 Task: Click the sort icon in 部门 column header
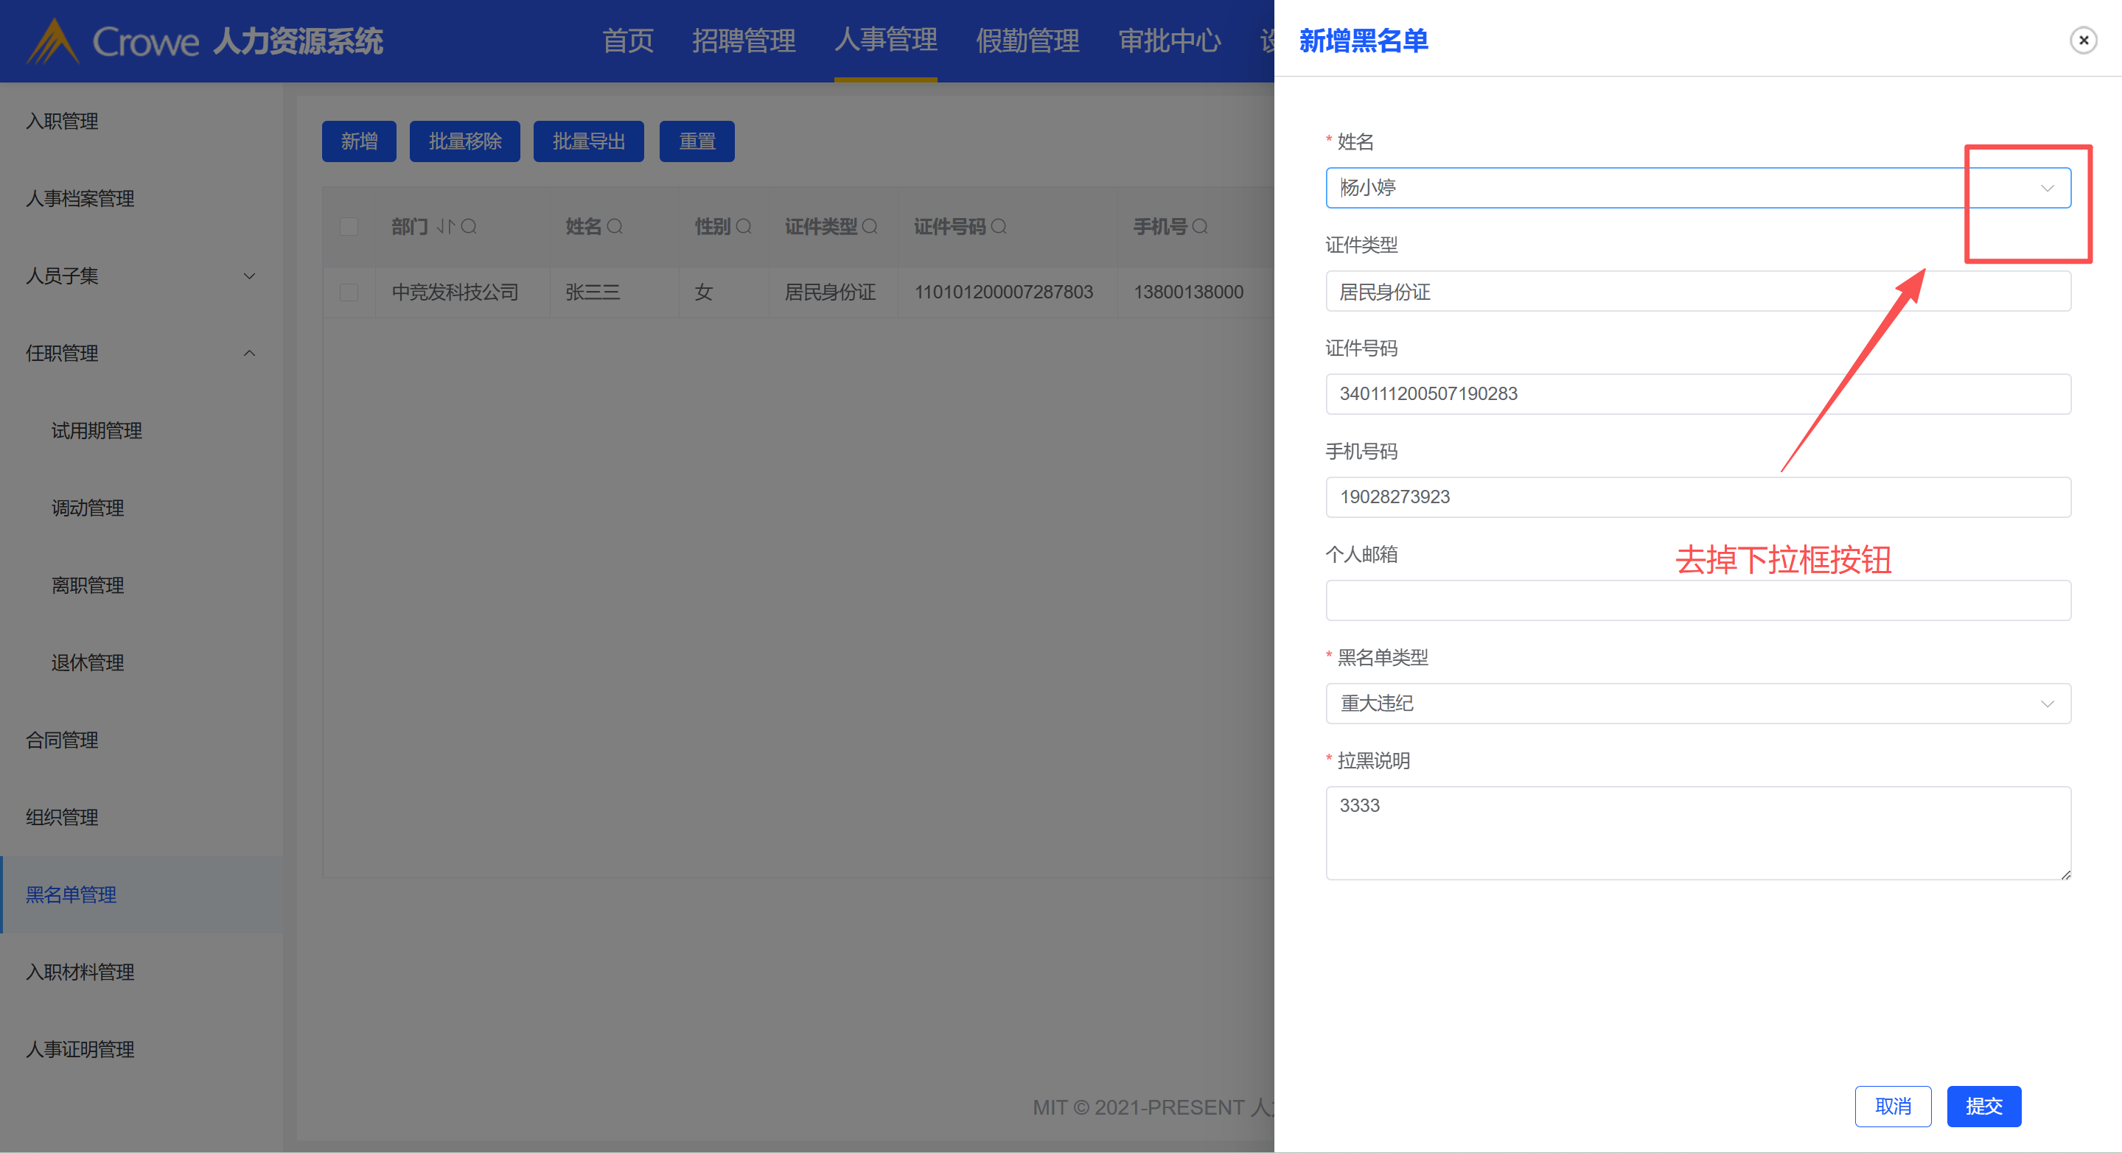pyautogui.click(x=445, y=226)
